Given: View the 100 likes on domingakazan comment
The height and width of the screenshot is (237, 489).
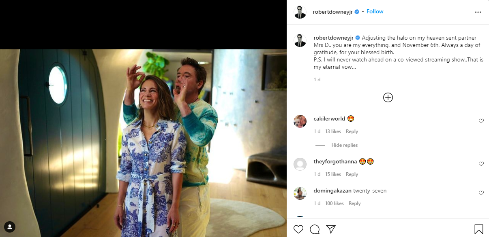Looking at the screenshot, I should coord(334,203).
